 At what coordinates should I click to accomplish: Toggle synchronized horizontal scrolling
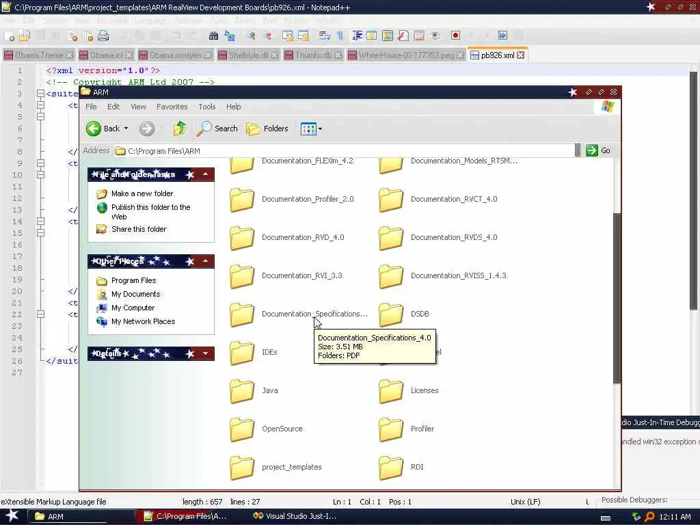[x=304, y=36]
